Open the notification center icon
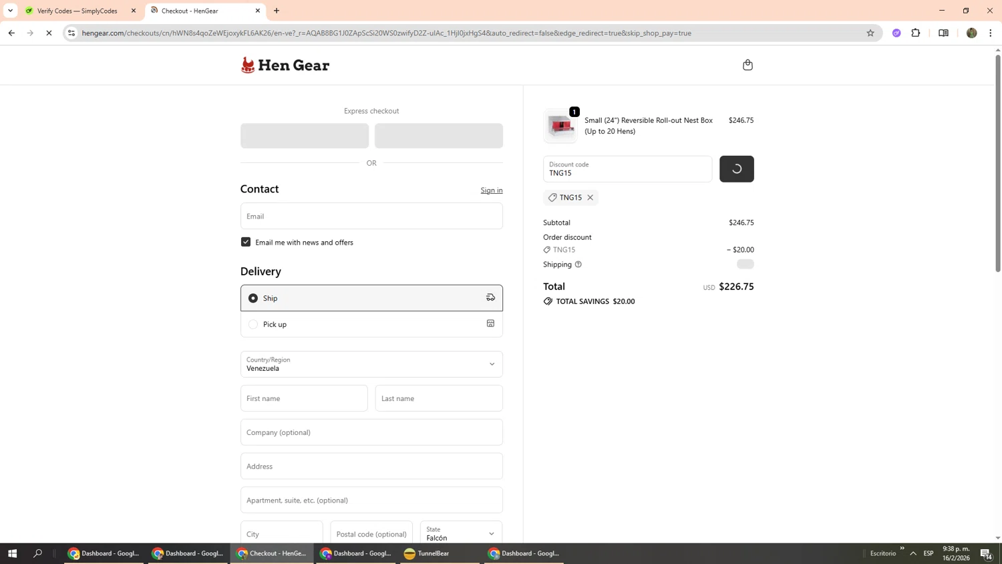 pyautogui.click(x=986, y=553)
